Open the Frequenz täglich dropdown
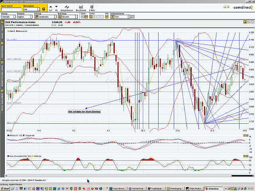The image size is (255, 191). coord(25,17)
